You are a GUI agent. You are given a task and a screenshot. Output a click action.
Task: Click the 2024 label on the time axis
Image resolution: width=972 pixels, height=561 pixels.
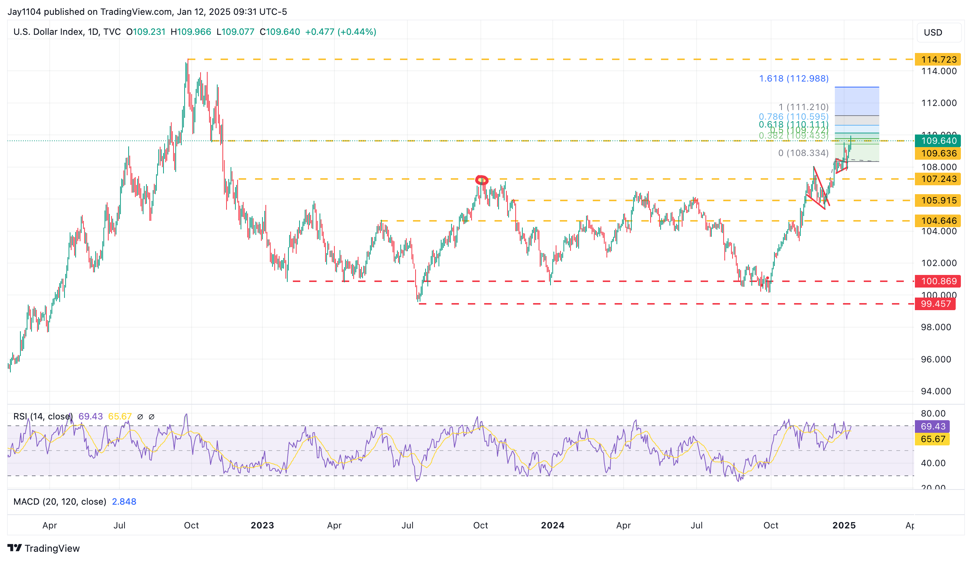click(553, 525)
